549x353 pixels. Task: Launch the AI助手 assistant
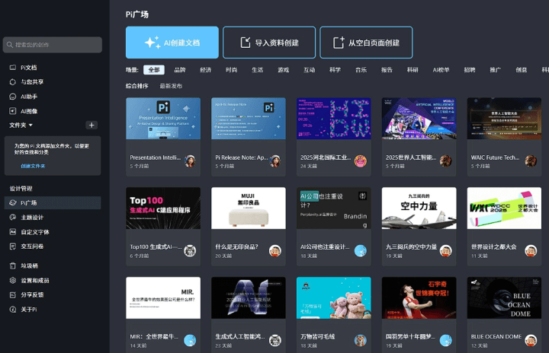[28, 97]
